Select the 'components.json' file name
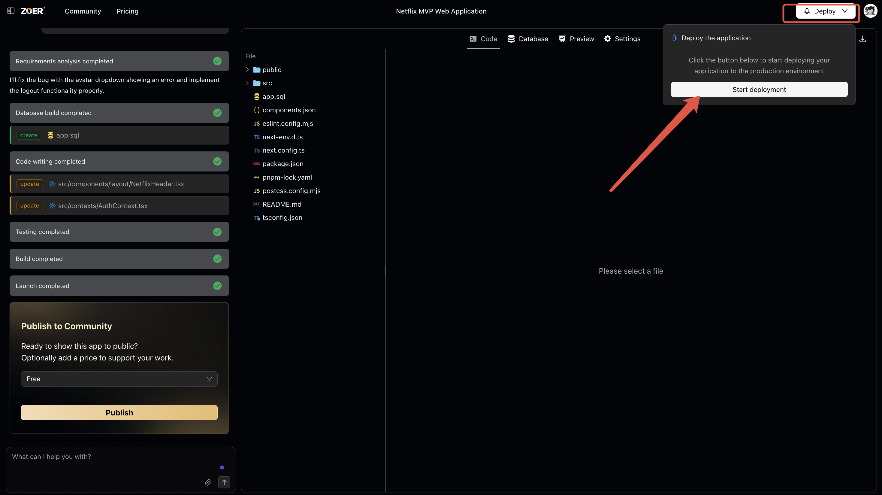Viewport: 882px width, 495px height. (289, 110)
